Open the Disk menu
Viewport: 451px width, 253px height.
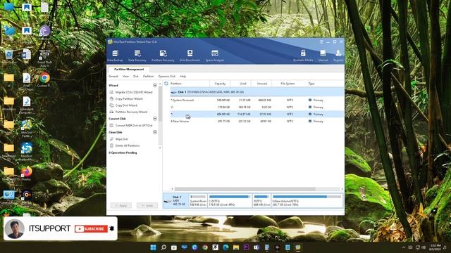136,77
